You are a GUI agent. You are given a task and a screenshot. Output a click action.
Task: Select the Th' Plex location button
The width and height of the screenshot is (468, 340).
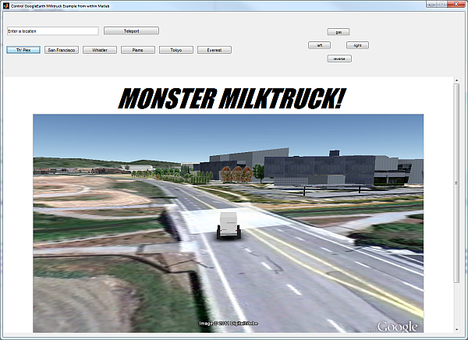coord(23,50)
